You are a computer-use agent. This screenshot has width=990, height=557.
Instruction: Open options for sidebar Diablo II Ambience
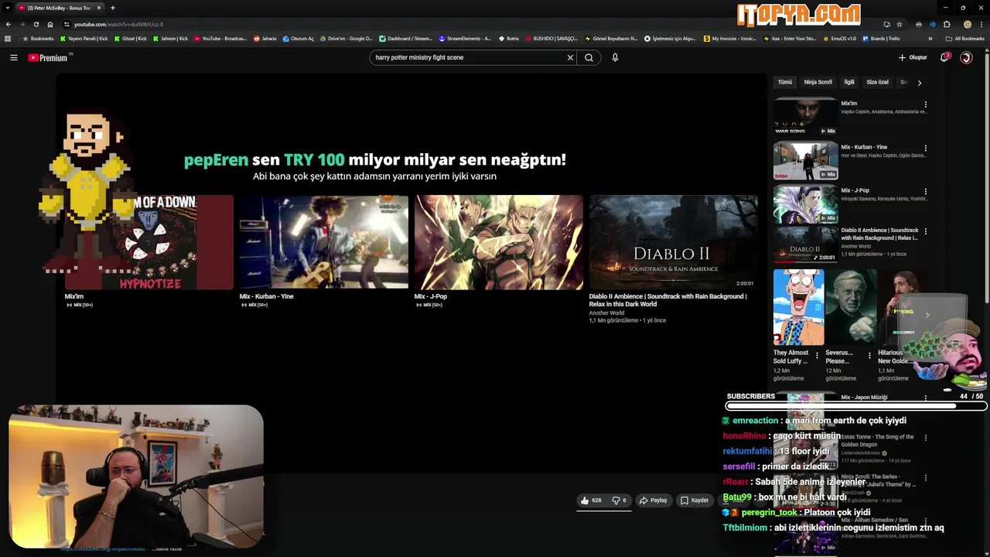click(x=925, y=231)
